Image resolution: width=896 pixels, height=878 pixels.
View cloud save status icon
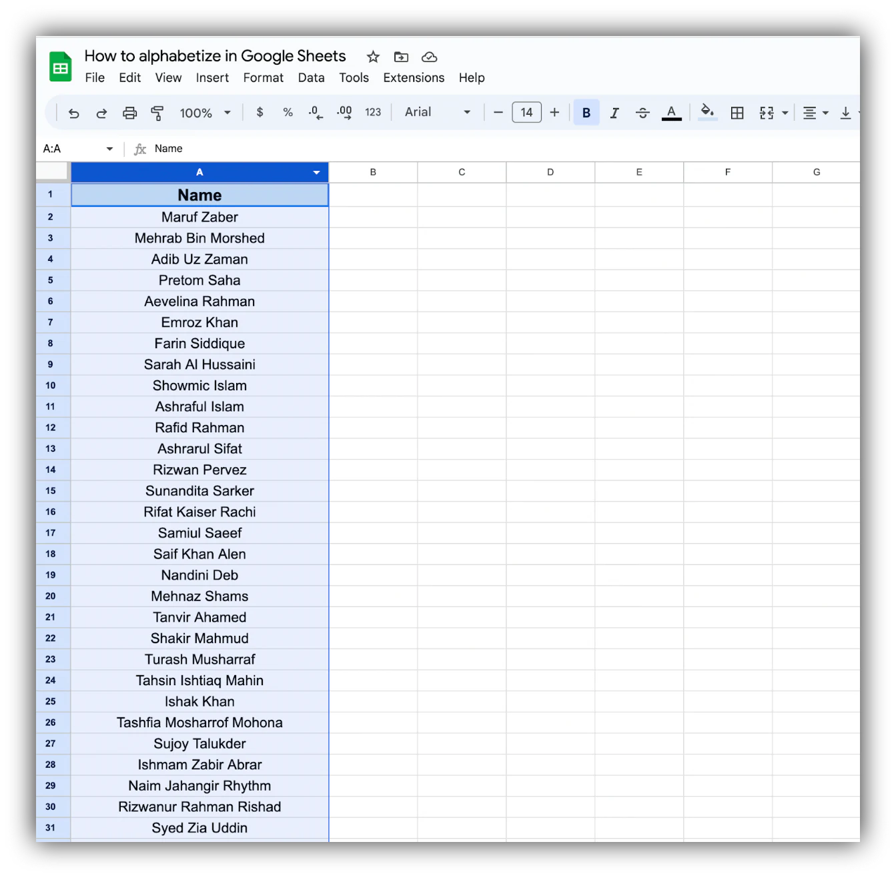[x=429, y=57]
